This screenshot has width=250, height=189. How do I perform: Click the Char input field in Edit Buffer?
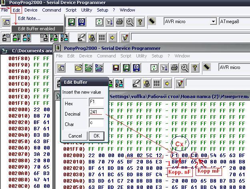96,123
